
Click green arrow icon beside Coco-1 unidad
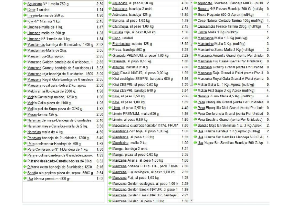coord(24,10)
